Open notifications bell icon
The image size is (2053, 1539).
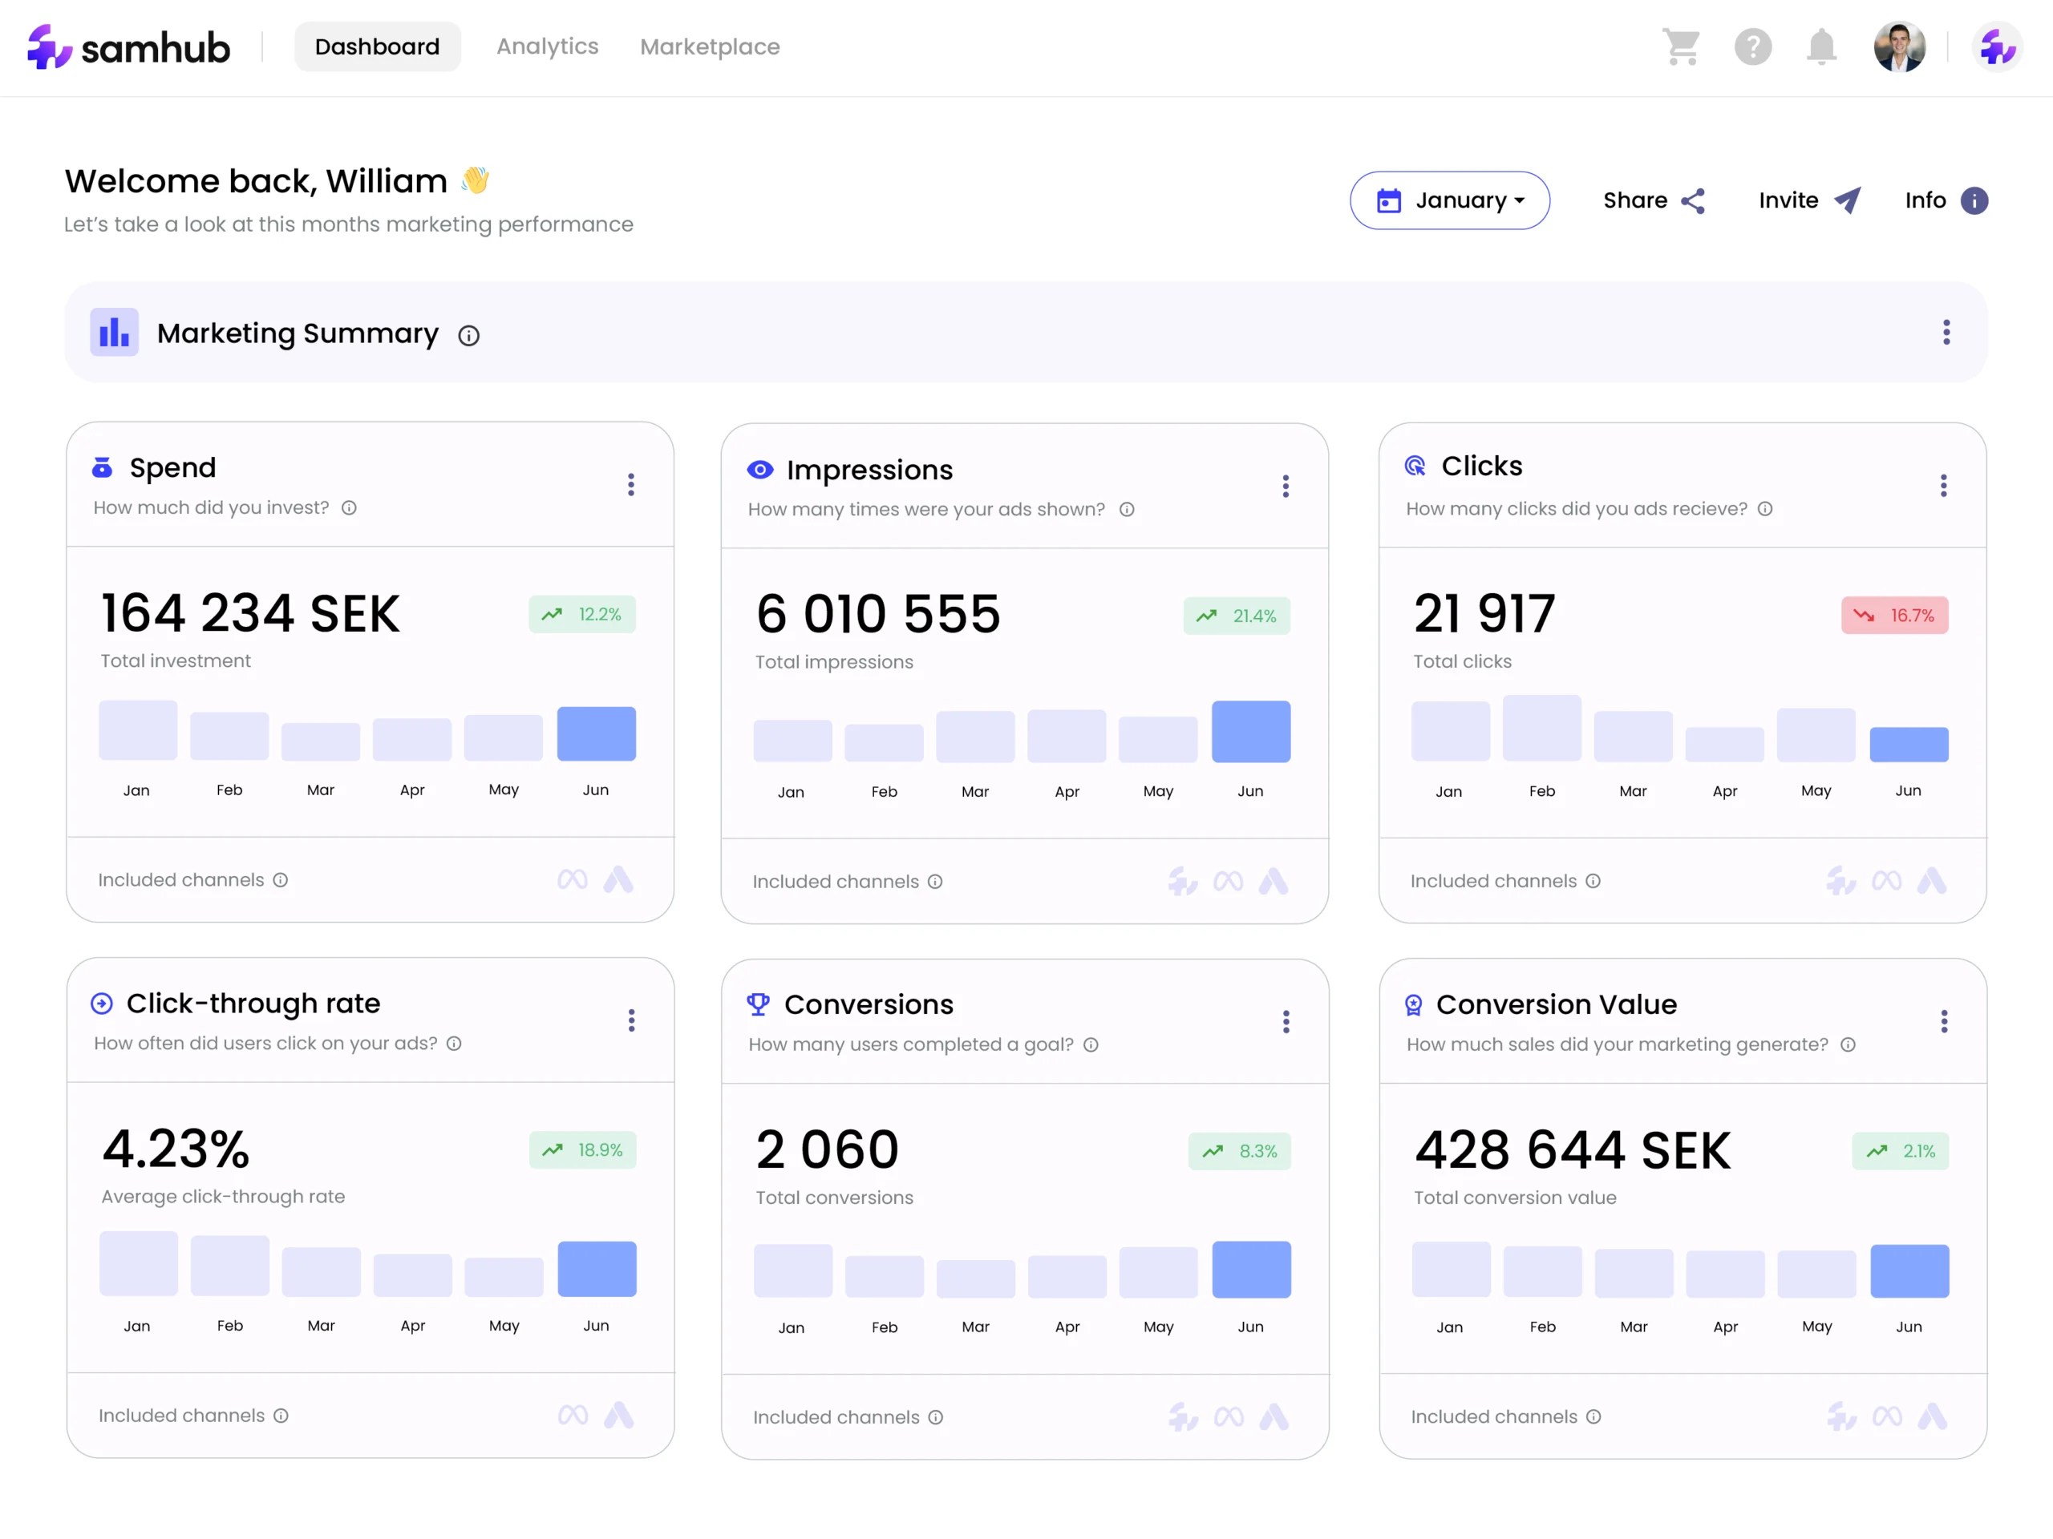1821,46
